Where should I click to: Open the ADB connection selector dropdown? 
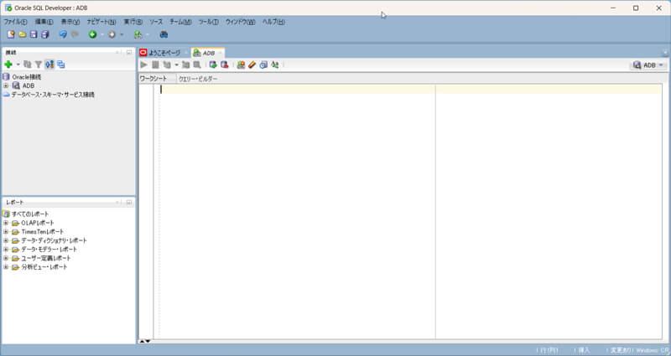click(x=648, y=65)
